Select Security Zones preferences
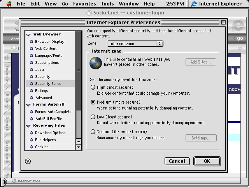 (50, 84)
